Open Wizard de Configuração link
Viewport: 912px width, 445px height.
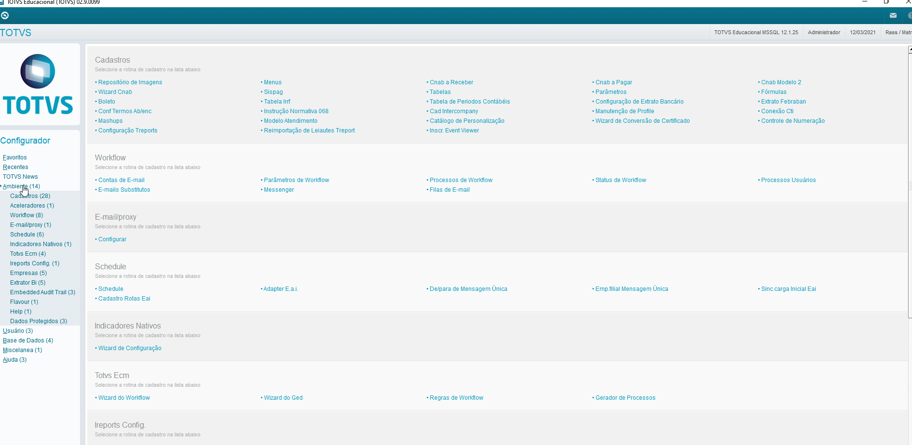130,348
